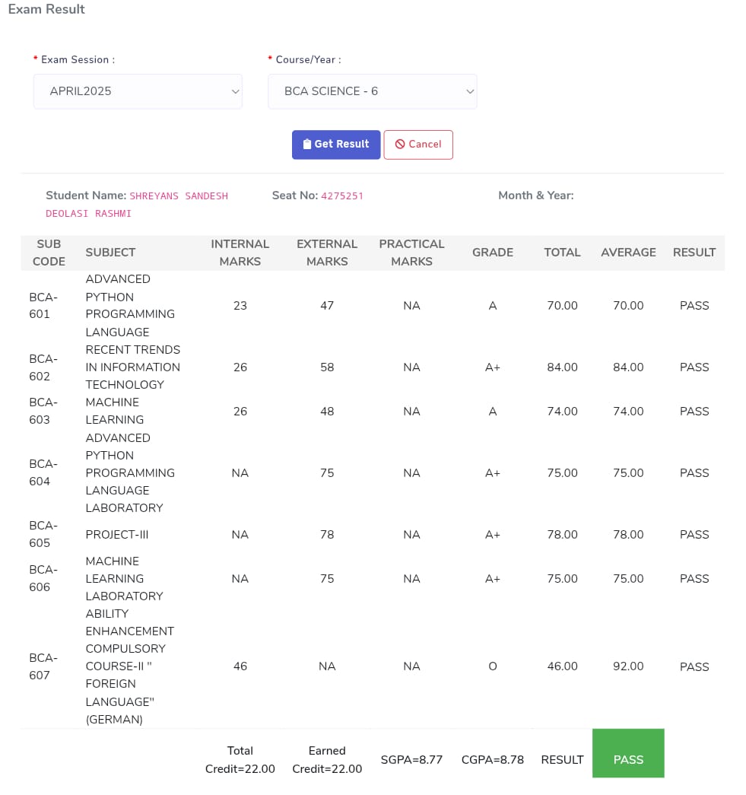
Task: Select the PROJECT-III subject row
Action: click(x=117, y=535)
